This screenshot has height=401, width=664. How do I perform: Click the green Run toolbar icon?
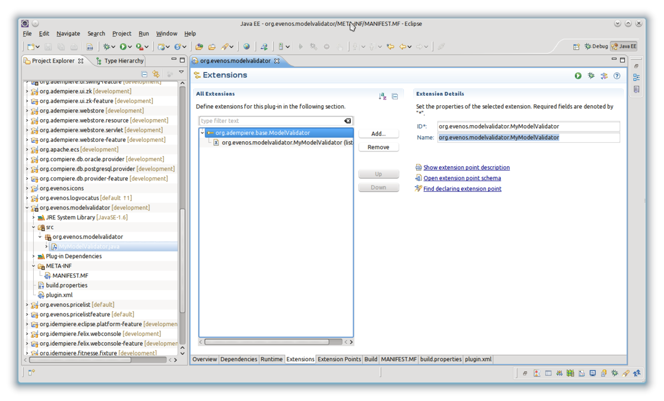(x=123, y=47)
